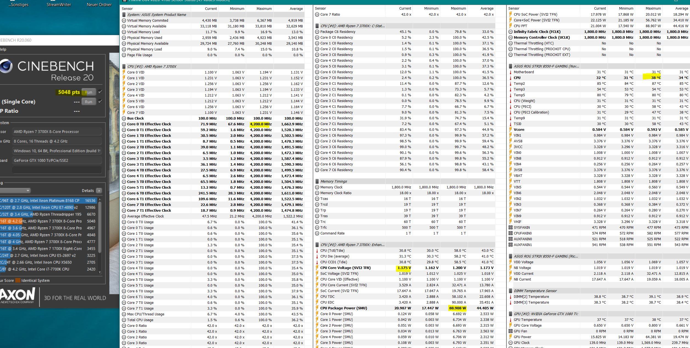Select the Command Rate row
This screenshot has height=348, width=690.
click(x=405, y=233)
